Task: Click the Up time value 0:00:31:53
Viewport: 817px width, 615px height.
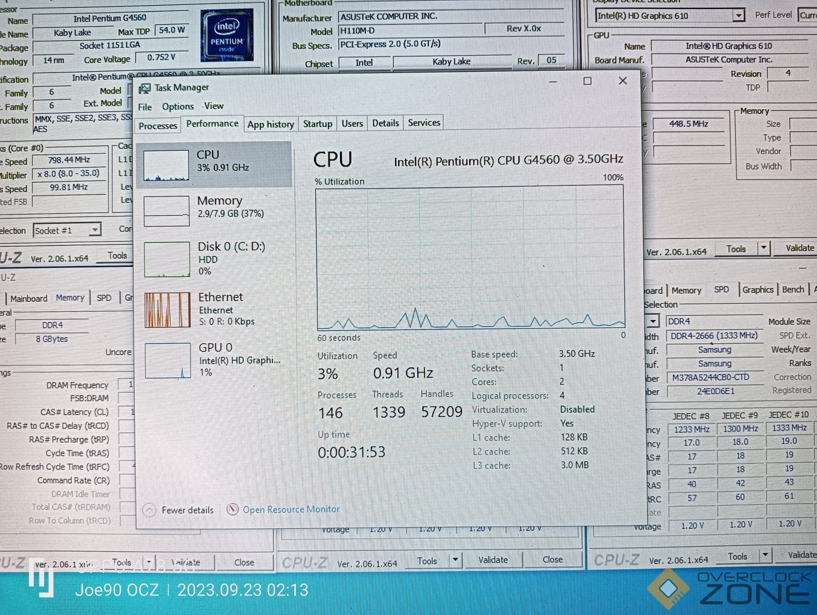Action: click(352, 453)
